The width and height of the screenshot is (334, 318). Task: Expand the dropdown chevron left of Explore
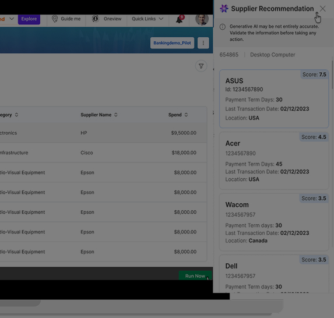tap(12, 19)
